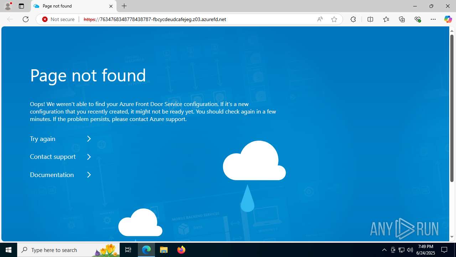456x257 pixels.
Task: Launch the Copilot sidebar
Action: (448, 19)
